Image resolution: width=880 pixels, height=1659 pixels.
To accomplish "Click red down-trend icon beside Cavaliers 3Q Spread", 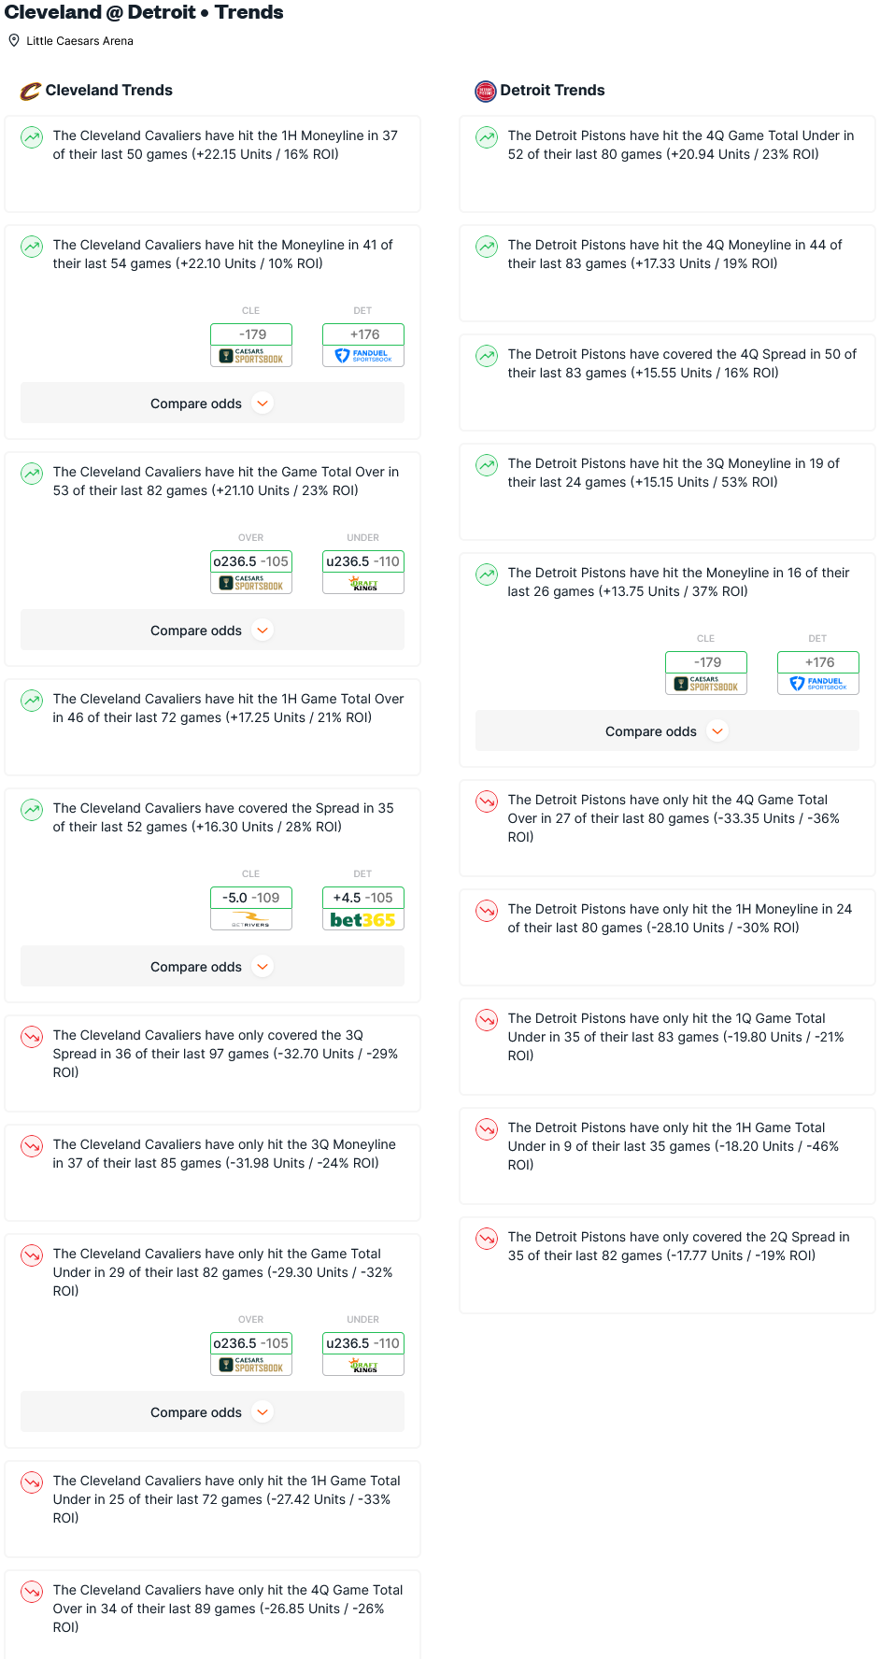I will click(x=32, y=1037).
